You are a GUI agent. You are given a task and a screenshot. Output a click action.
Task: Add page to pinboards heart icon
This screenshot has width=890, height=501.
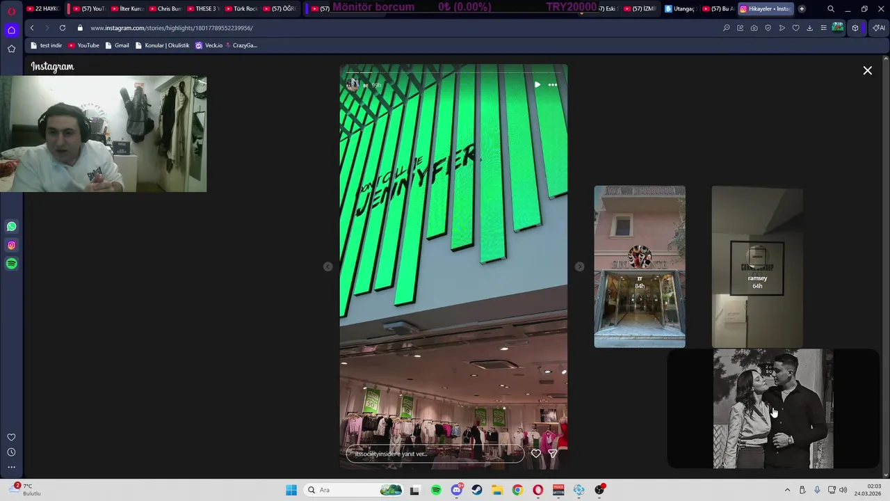coord(796,28)
